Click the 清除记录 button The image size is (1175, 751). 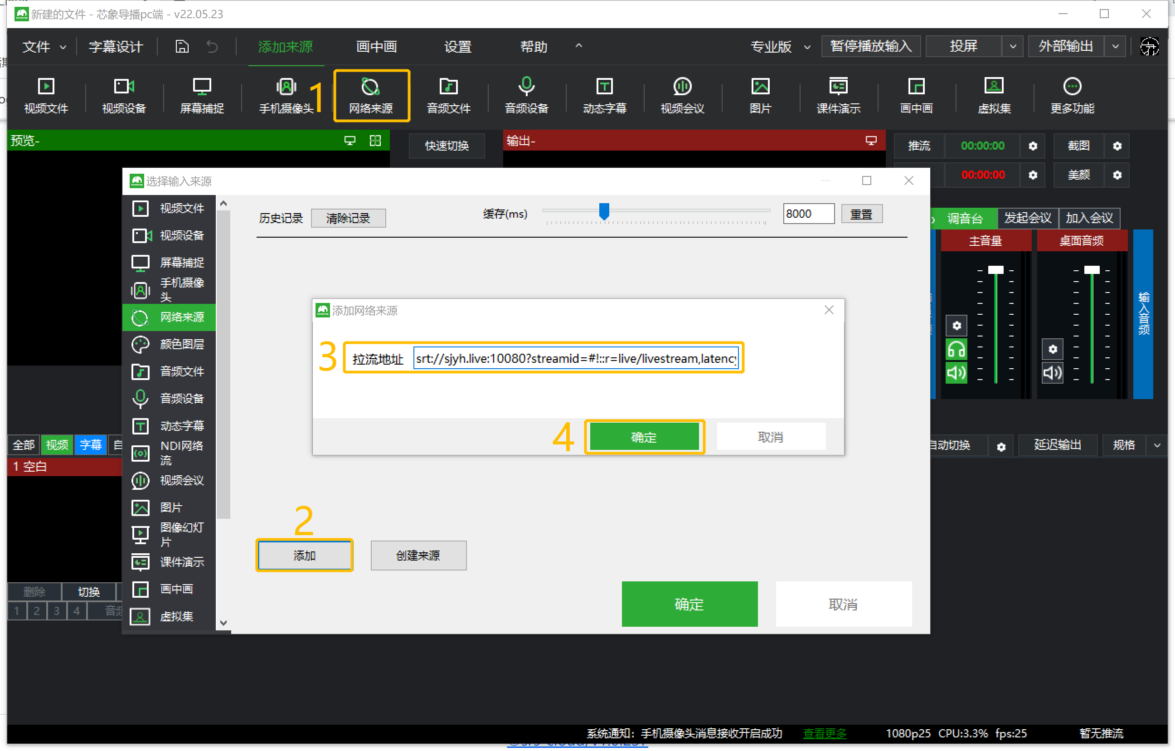[348, 218]
